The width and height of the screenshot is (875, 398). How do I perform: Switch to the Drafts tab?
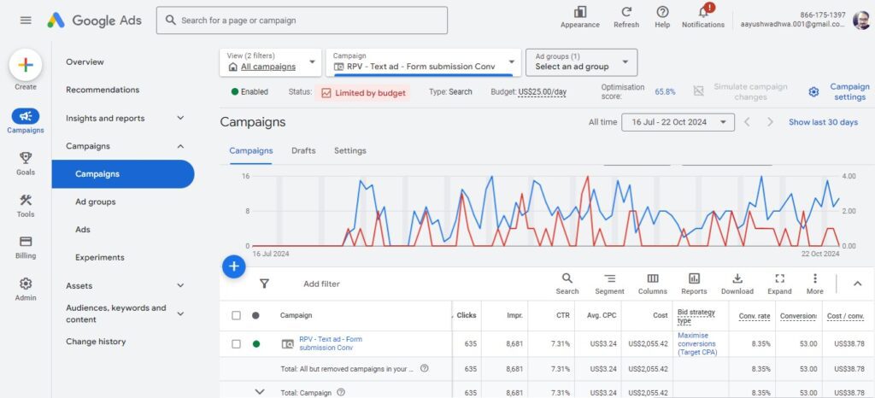coord(303,151)
